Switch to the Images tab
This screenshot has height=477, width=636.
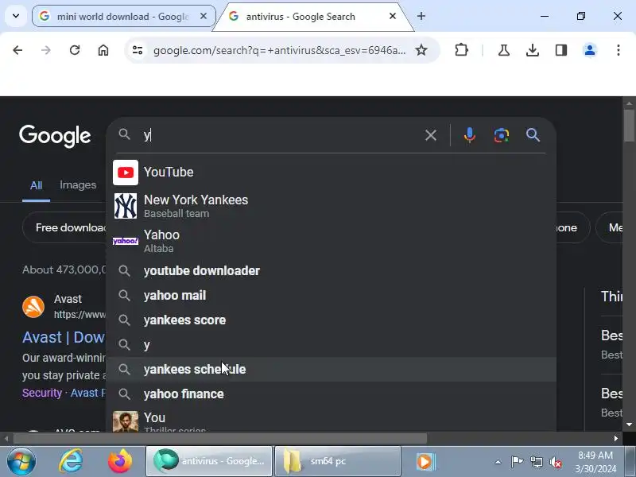pyautogui.click(x=78, y=185)
